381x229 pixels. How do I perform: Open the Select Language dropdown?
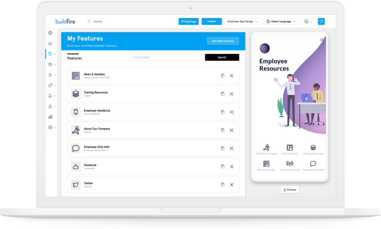click(x=281, y=21)
